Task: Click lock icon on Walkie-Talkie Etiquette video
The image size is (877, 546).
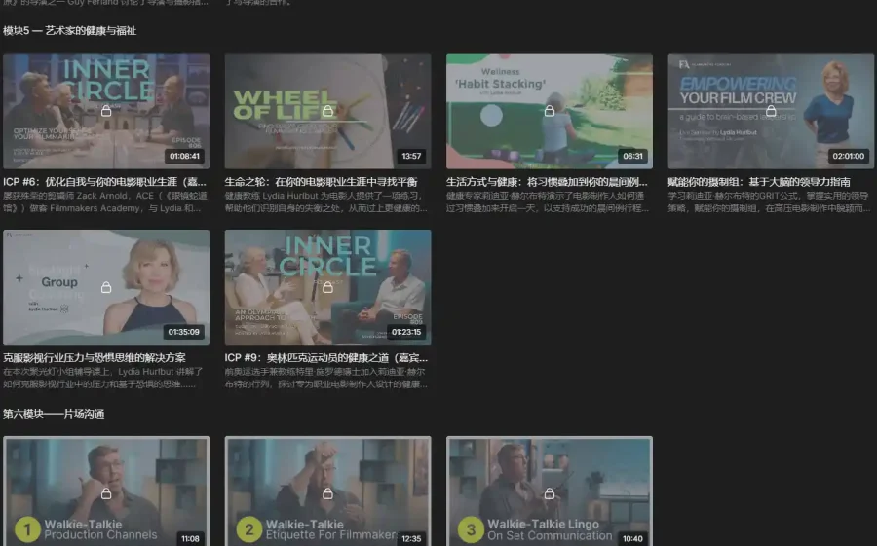Action: [x=327, y=494]
